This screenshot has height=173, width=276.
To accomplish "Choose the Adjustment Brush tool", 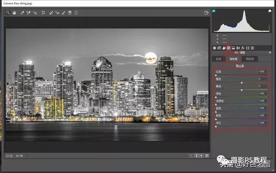I will pyautogui.click(x=63, y=13).
